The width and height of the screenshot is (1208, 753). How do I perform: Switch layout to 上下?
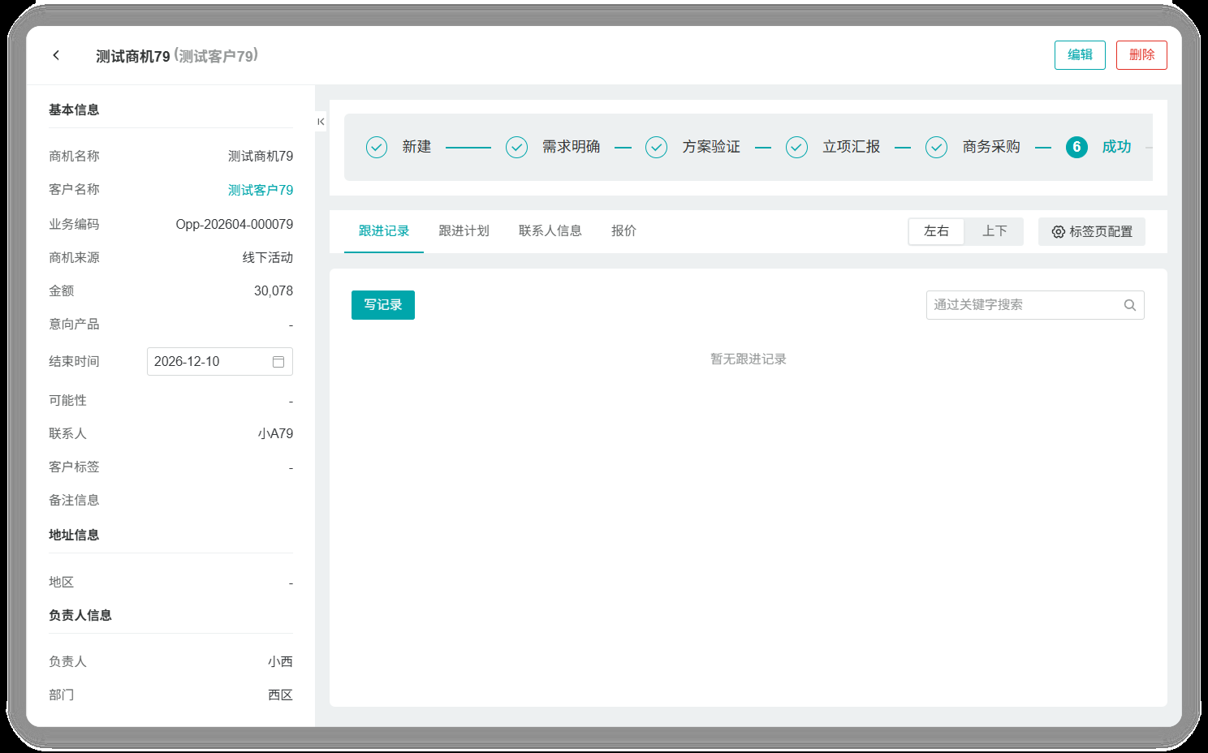(994, 231)
